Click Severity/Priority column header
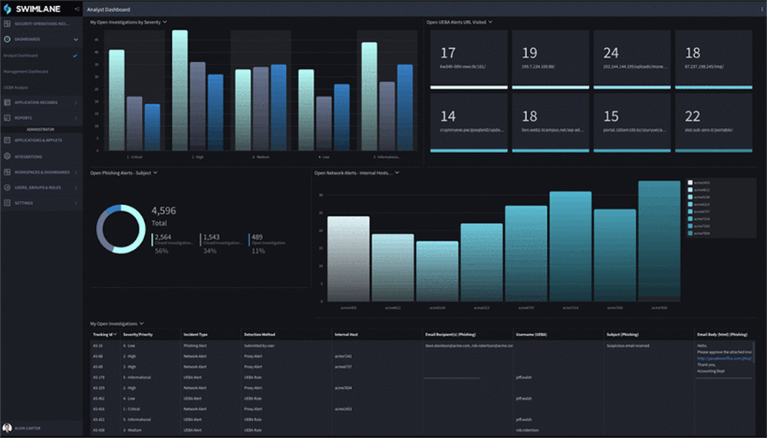This screenshot has height=438, width=767. coord(138,335)
